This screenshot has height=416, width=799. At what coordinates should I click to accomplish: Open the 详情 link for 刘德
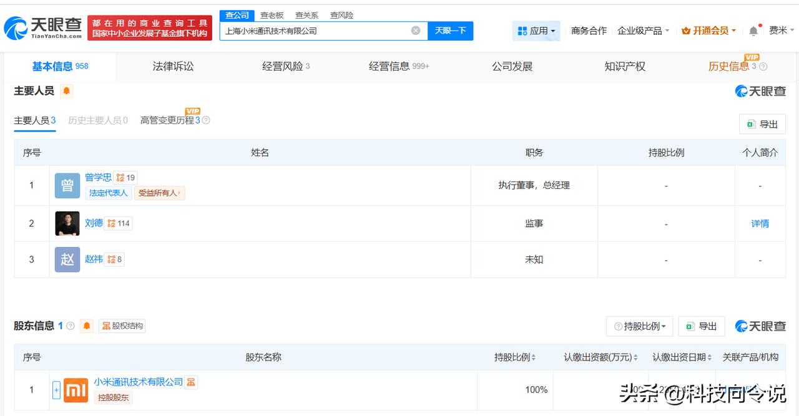[x=760, y=223]
